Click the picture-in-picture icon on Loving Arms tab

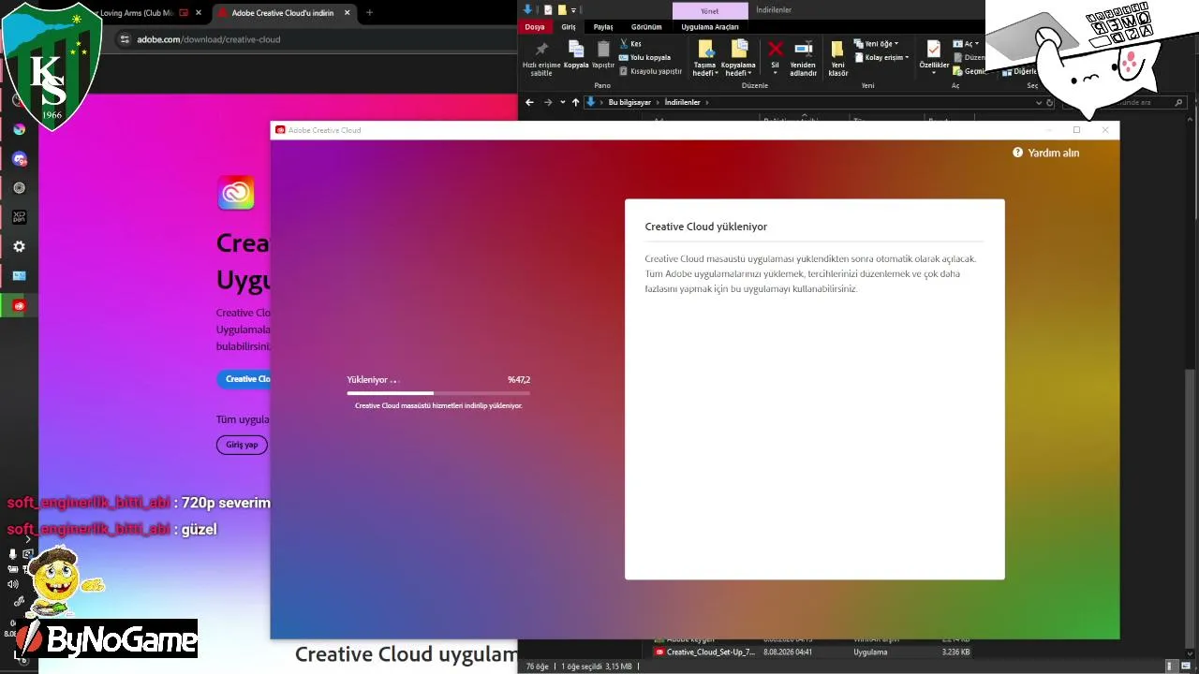coord(184,13)
